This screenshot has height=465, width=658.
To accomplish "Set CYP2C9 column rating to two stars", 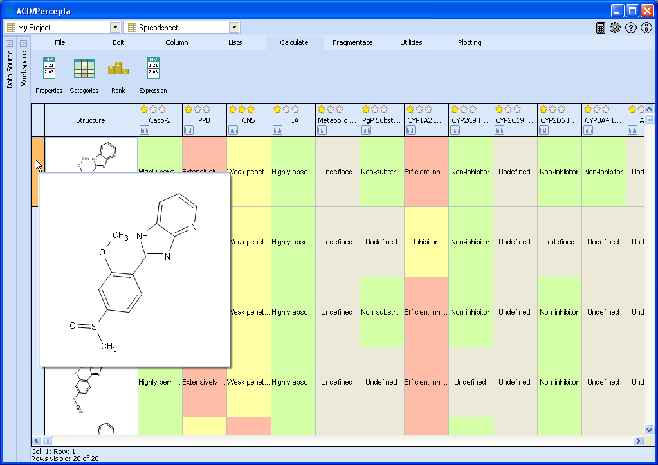I will click(464, 109).
